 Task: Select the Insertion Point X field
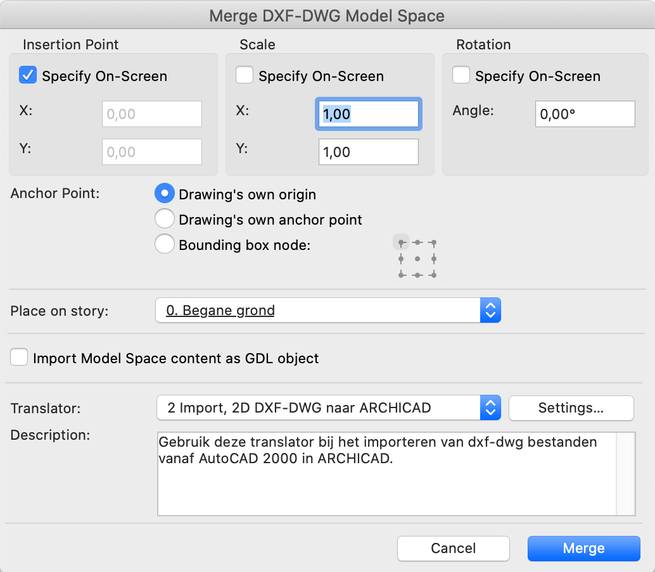point(152,114)
